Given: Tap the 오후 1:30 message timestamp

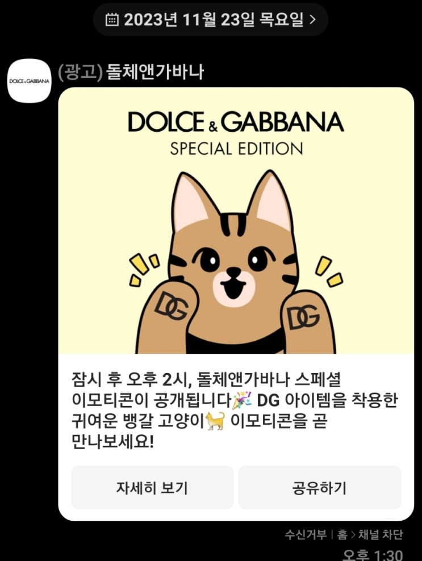Looking at the screenshot, I should (373, 555).
